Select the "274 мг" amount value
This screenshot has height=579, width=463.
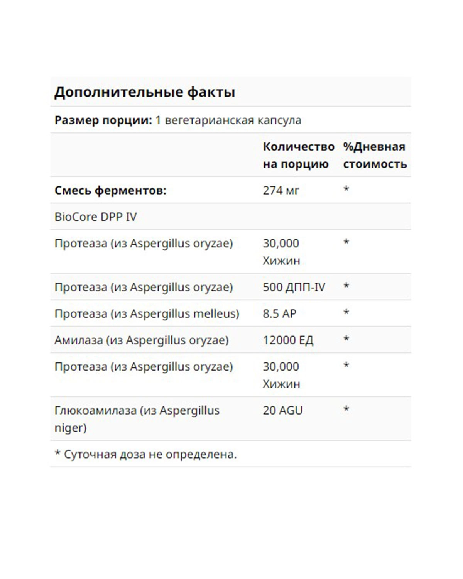point(281,190)
